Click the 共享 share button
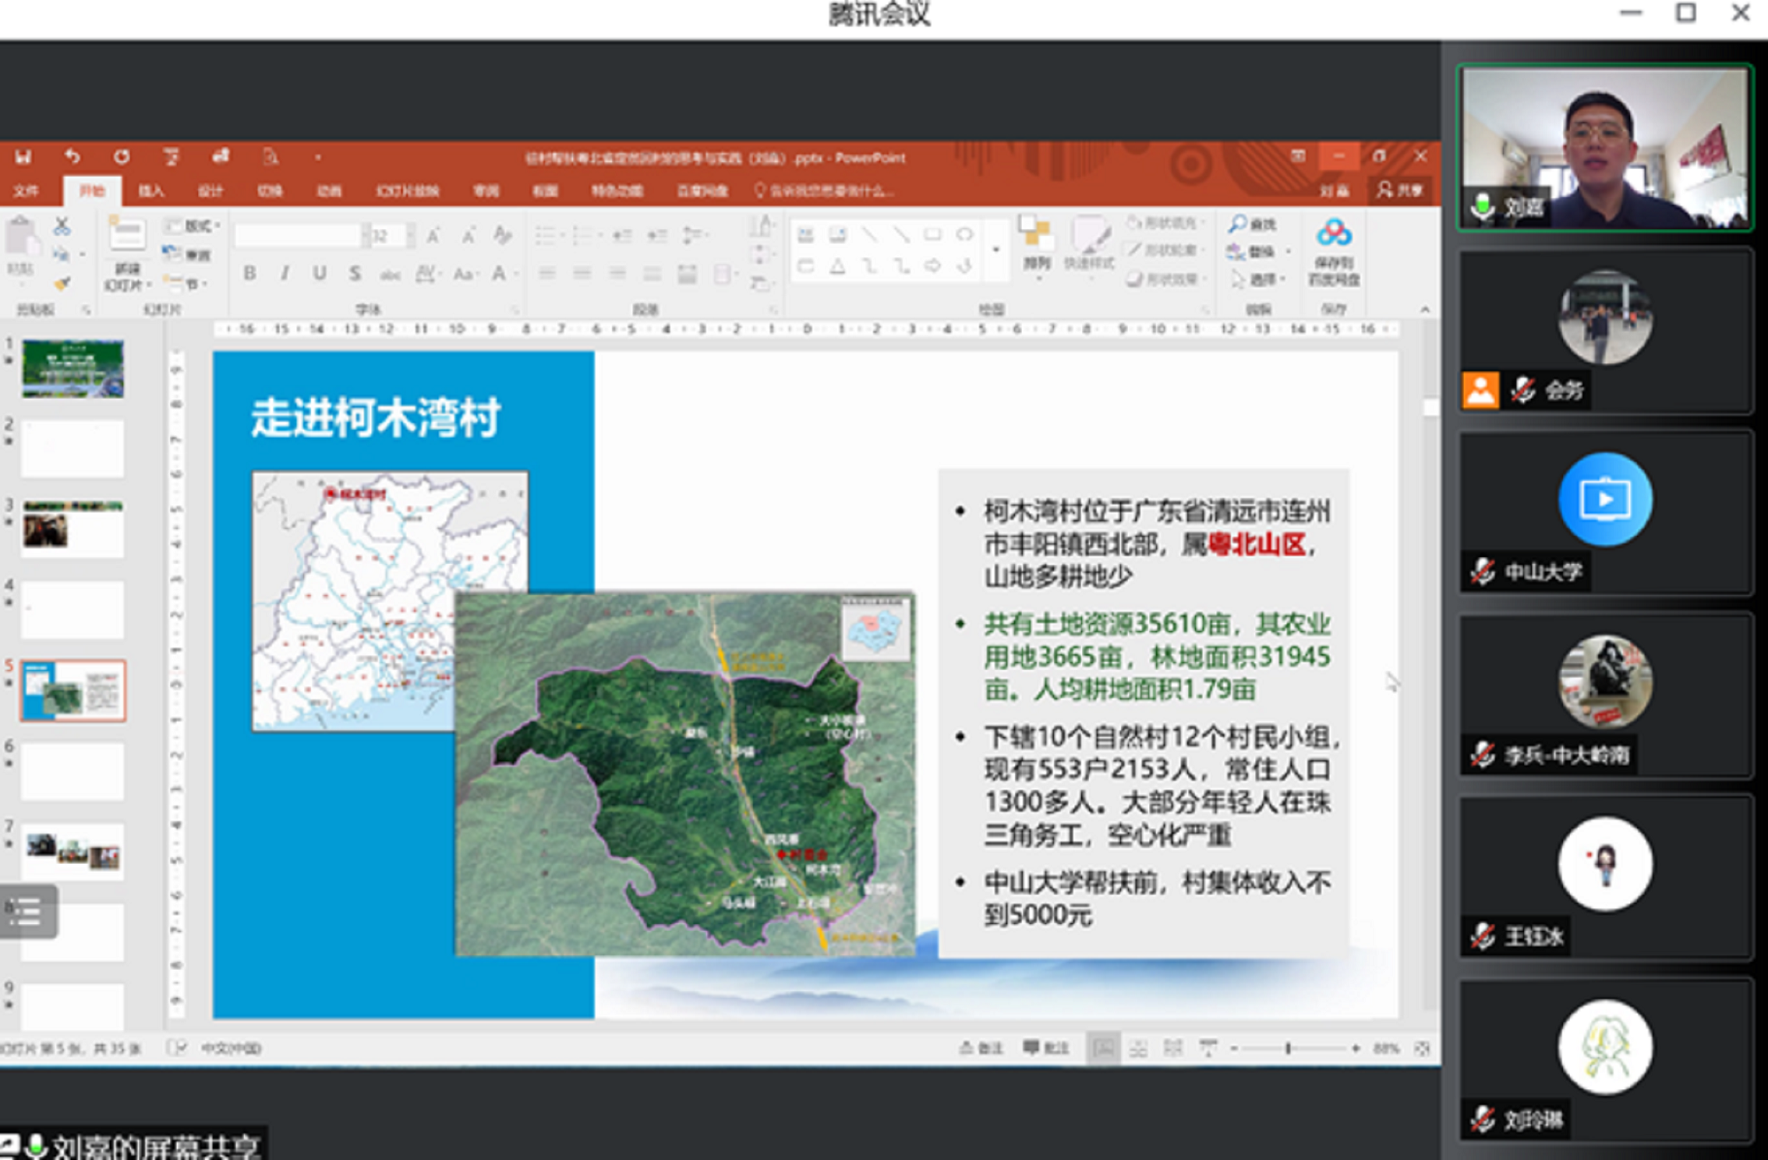The width and height of the screenshot is (1768, 1160). pyautogui.click(x=1400, y=191)
